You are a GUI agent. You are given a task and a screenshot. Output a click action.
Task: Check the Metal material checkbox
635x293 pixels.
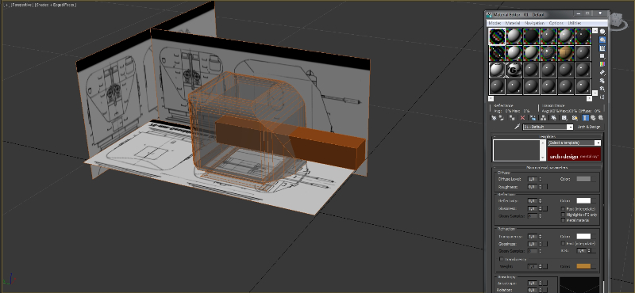click(563, 220)
